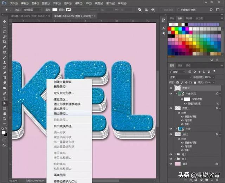Select the Rectangular Marquee tool
Image resolution: width=225 pixels, height=183 pixels.
pos(5,27)
